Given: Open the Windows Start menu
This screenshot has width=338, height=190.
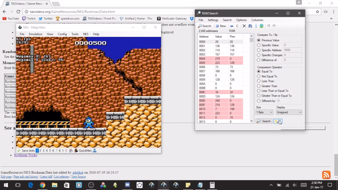Looking at the screenshot, I should pyautogui.click(x=6, y=185).
